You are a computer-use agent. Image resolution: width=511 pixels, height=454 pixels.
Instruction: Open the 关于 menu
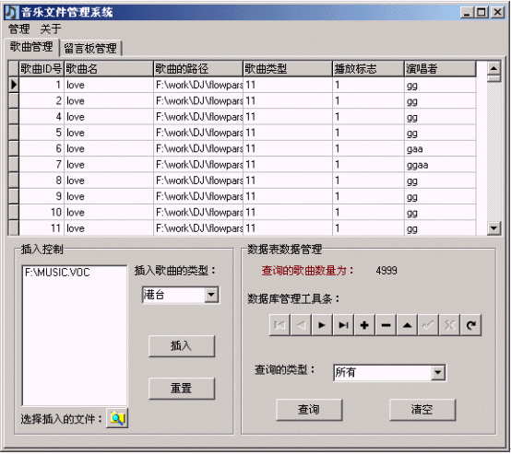point(51,29)
